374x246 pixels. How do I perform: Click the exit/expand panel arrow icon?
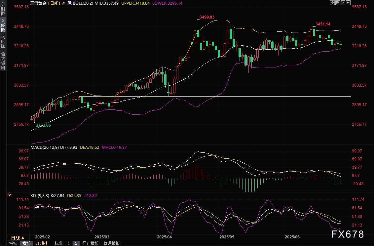[348, 3]
